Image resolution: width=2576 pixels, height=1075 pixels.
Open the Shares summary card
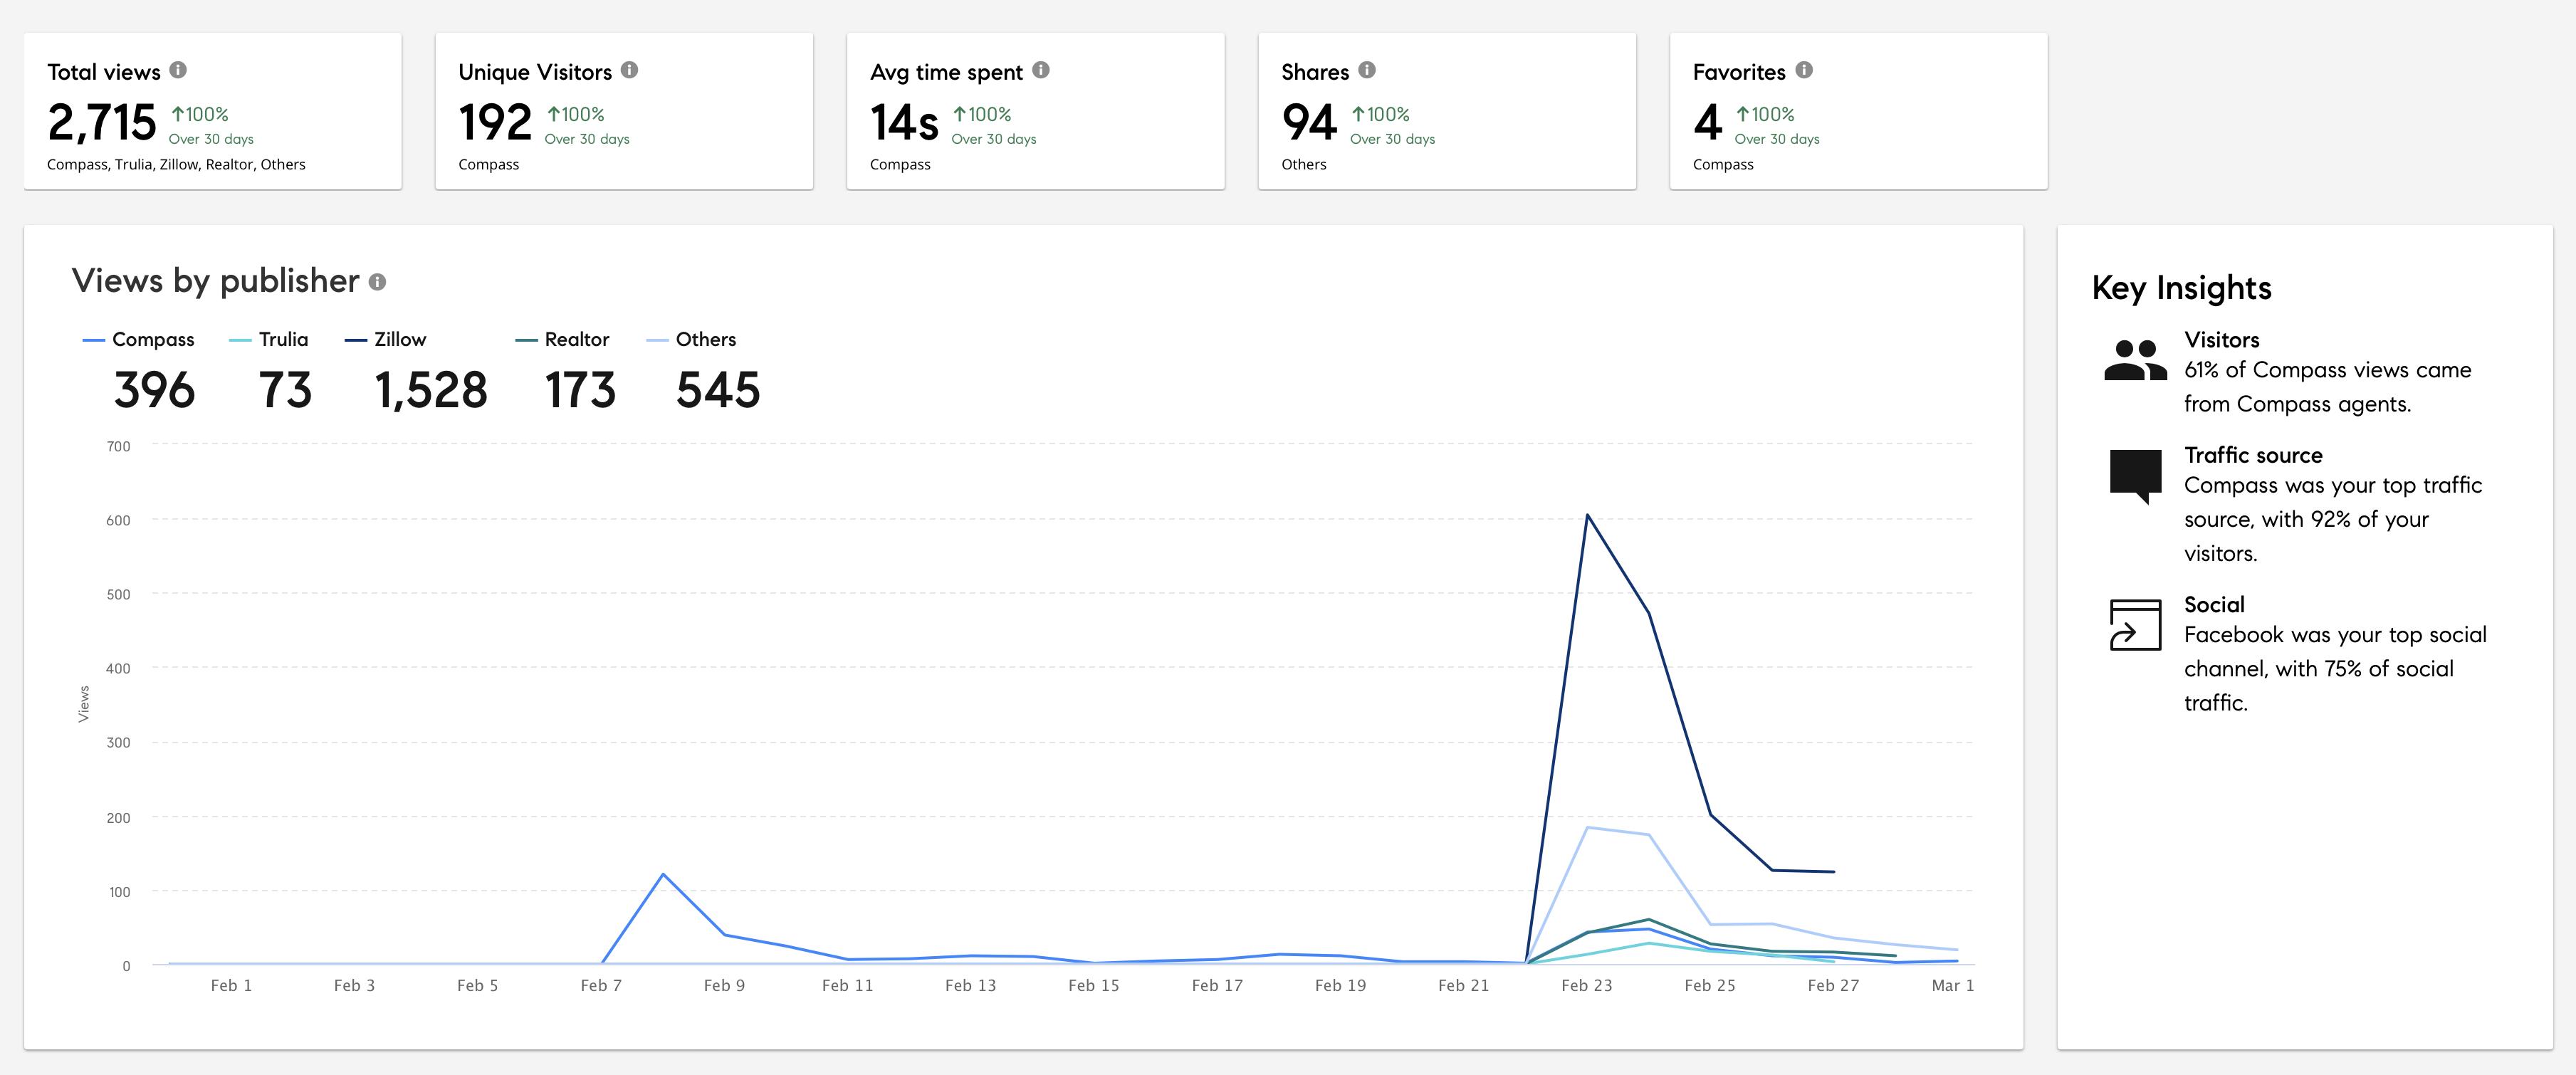1446,112
